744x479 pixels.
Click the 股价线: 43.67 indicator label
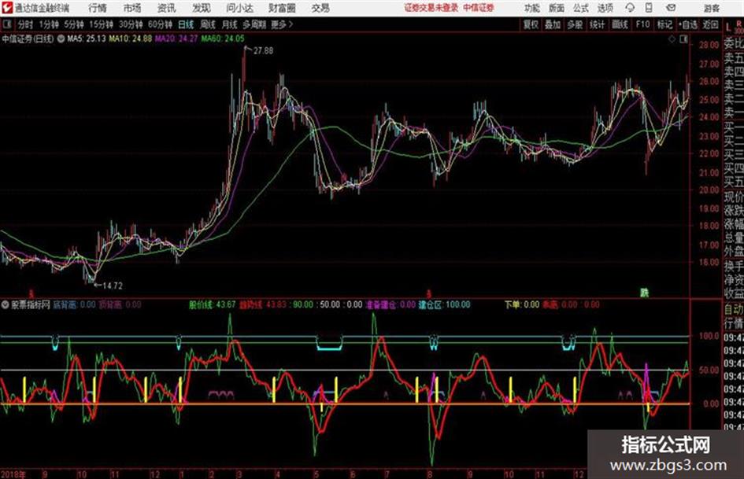coord(212,304)
